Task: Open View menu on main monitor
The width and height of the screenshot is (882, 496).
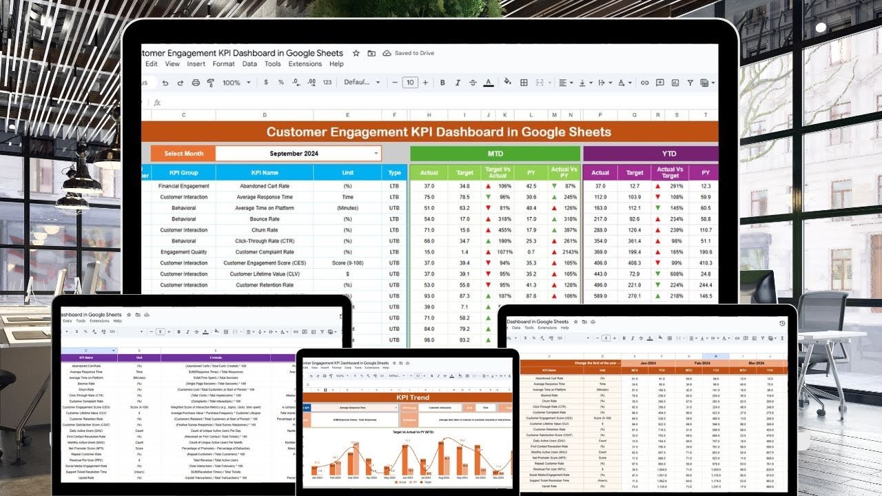Action: [x=172, y=64]
